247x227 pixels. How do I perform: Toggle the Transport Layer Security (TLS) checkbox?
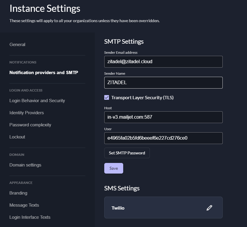click(107, 97)
